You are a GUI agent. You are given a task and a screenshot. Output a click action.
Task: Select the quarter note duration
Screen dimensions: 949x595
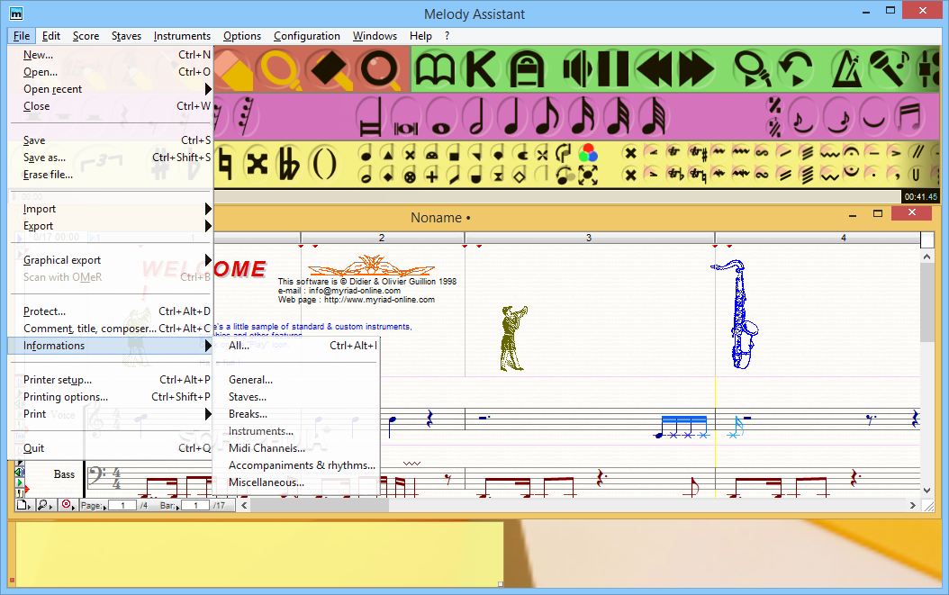click(512, 116)
